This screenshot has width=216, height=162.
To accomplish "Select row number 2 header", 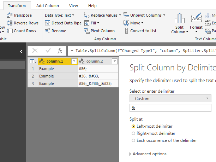I will [33, 76].
